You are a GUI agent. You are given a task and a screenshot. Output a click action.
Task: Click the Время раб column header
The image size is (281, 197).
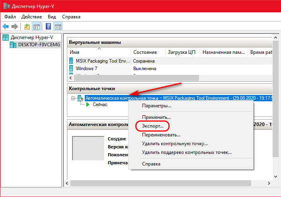[x=260, y=52]
